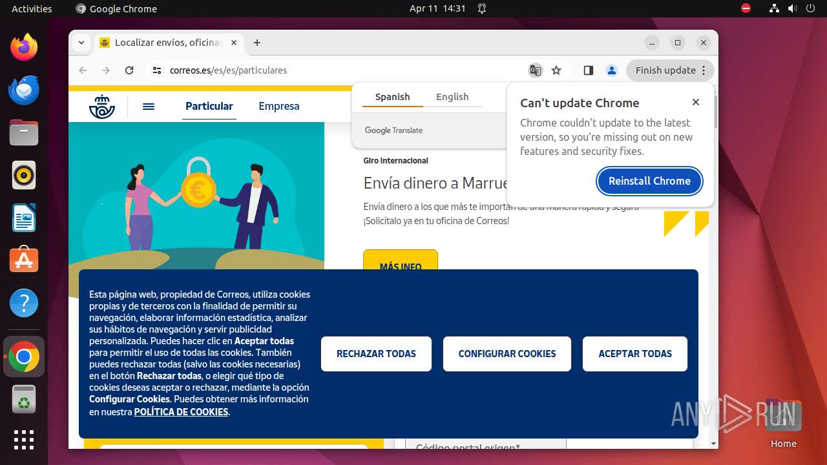827x465 pixels.
Task: Open the clock Apr 11 14:31
Action: (x=437, y=8)
